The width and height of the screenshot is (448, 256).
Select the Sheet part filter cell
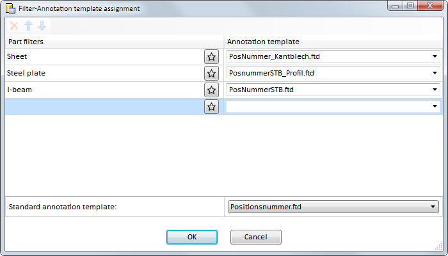104,56
